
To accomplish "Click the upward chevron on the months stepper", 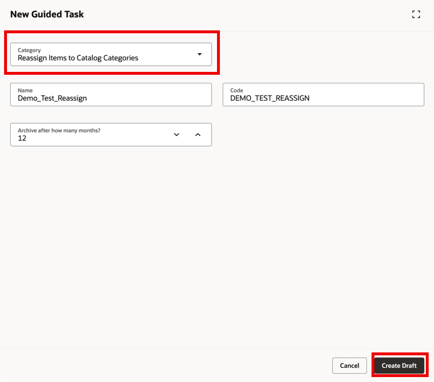I will point(198,134).
